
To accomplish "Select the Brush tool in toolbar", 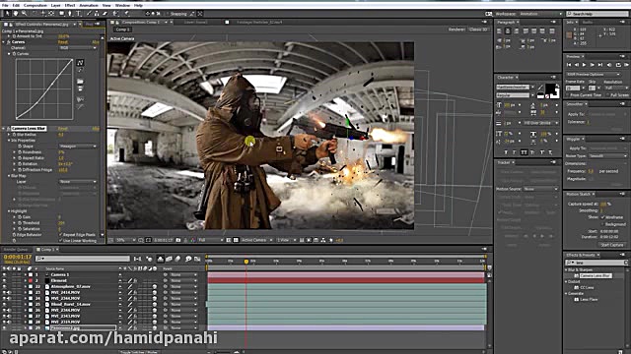I will (88, 14).
